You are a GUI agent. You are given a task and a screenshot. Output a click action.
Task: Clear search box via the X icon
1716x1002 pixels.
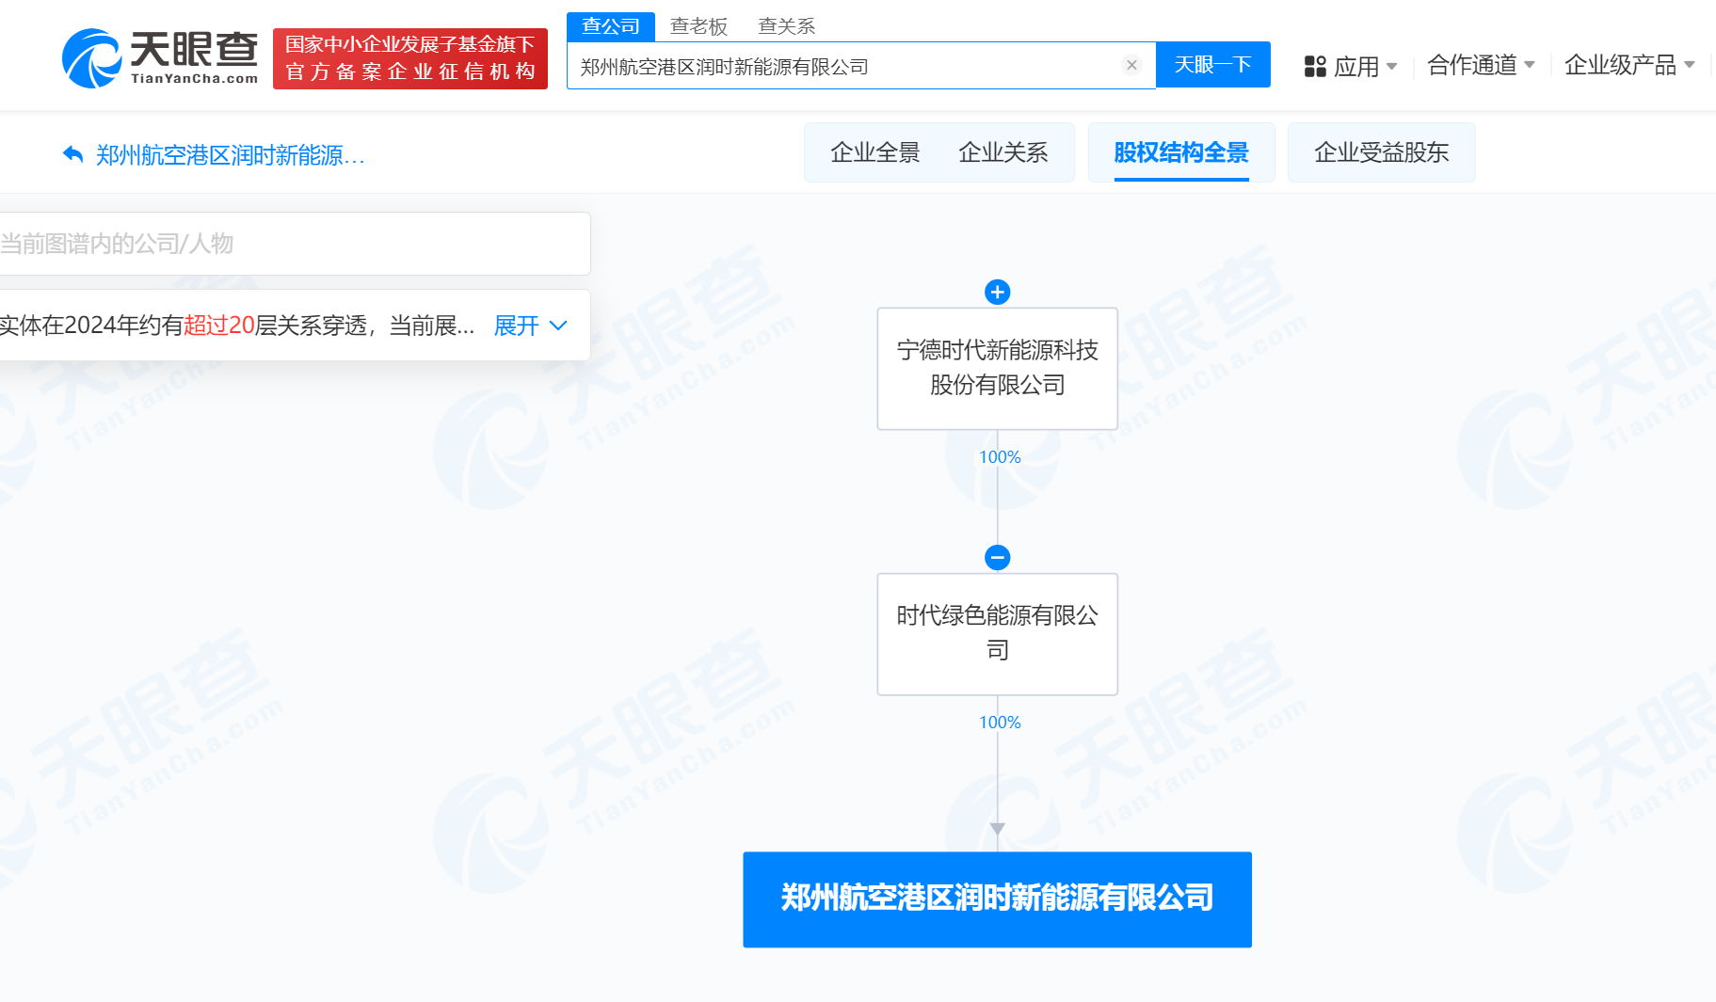[1131, 64]
